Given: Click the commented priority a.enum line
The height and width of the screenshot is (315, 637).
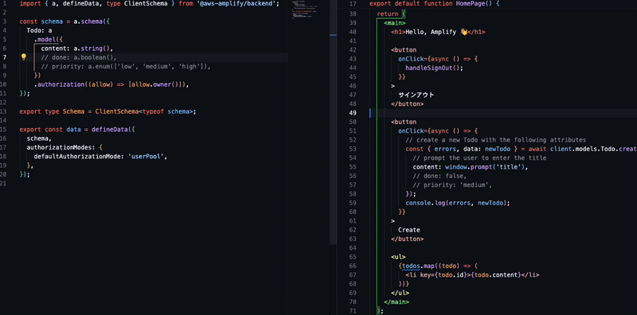Looking at the screenshot, I should point(126,66).
